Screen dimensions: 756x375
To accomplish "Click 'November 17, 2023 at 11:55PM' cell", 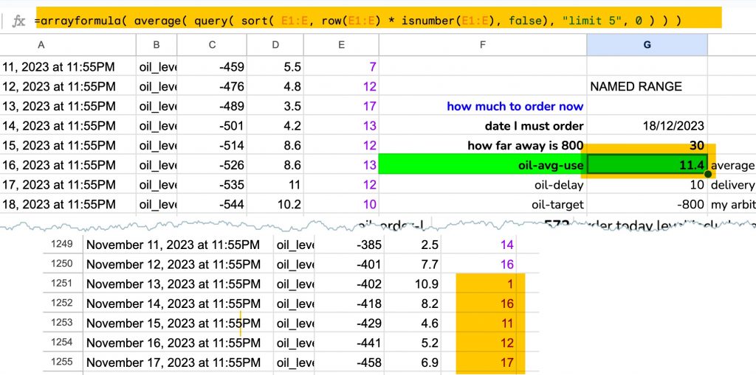I will (178, 362).
